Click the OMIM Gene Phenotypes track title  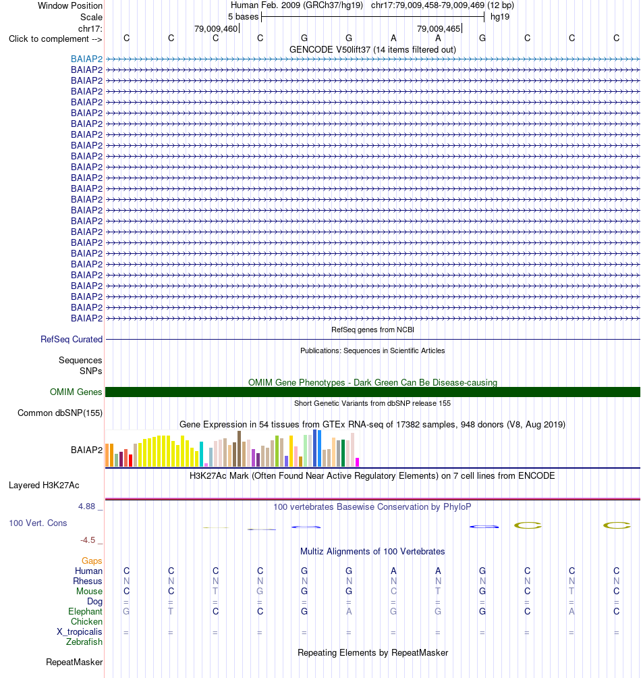372,382
